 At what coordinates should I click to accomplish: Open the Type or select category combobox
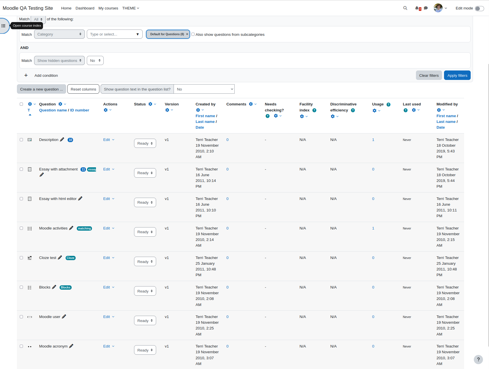coord(115,34)
